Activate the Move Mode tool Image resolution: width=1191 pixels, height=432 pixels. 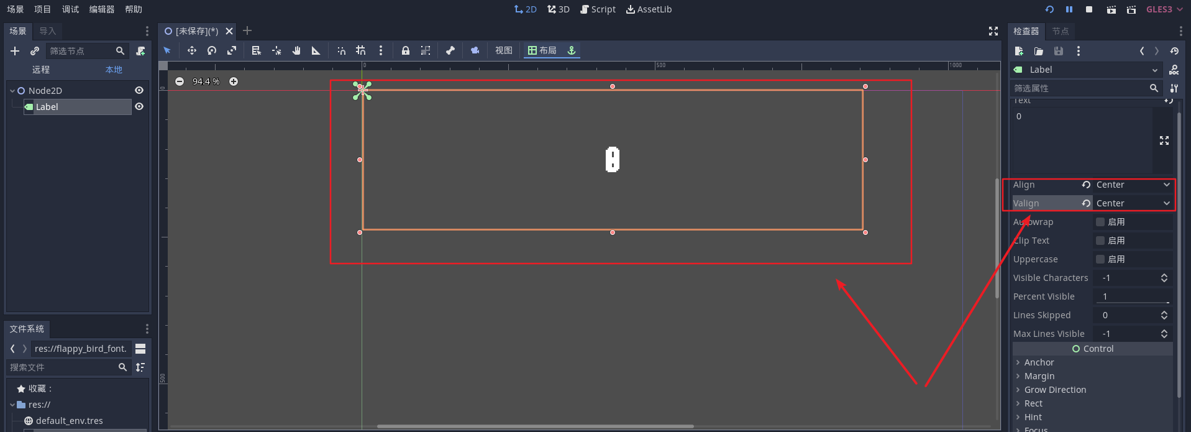pyautogui.click(x=192, y=50)
